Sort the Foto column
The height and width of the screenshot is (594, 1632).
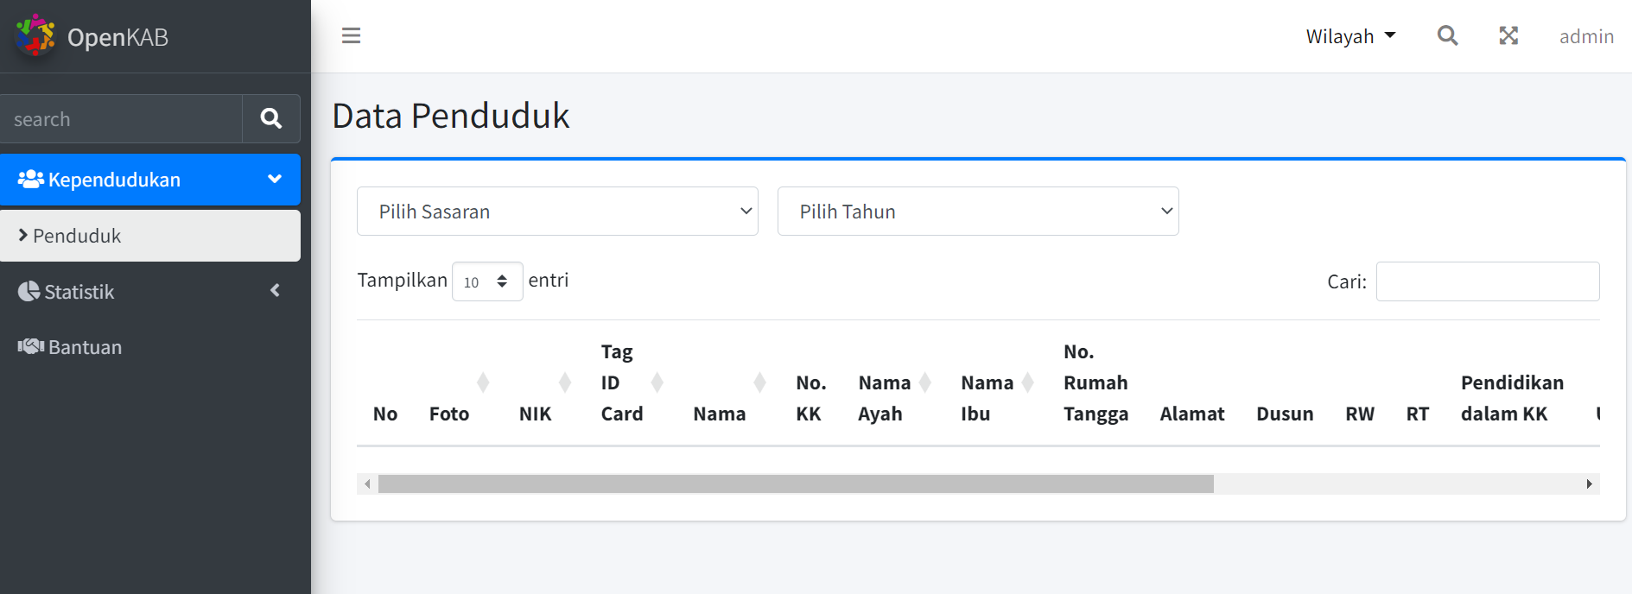pos(482,382)
